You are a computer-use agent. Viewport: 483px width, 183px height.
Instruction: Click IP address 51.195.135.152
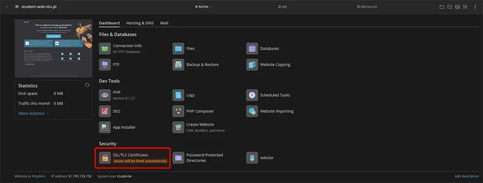71,176
